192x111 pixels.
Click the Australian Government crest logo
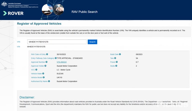pos(4,4)
